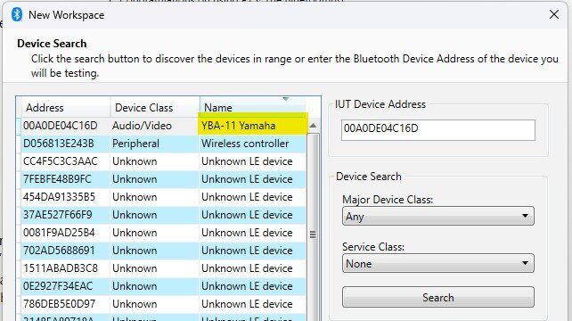Close the New Workspace dialog
572x321 pixels.
[x=554, y=14]
